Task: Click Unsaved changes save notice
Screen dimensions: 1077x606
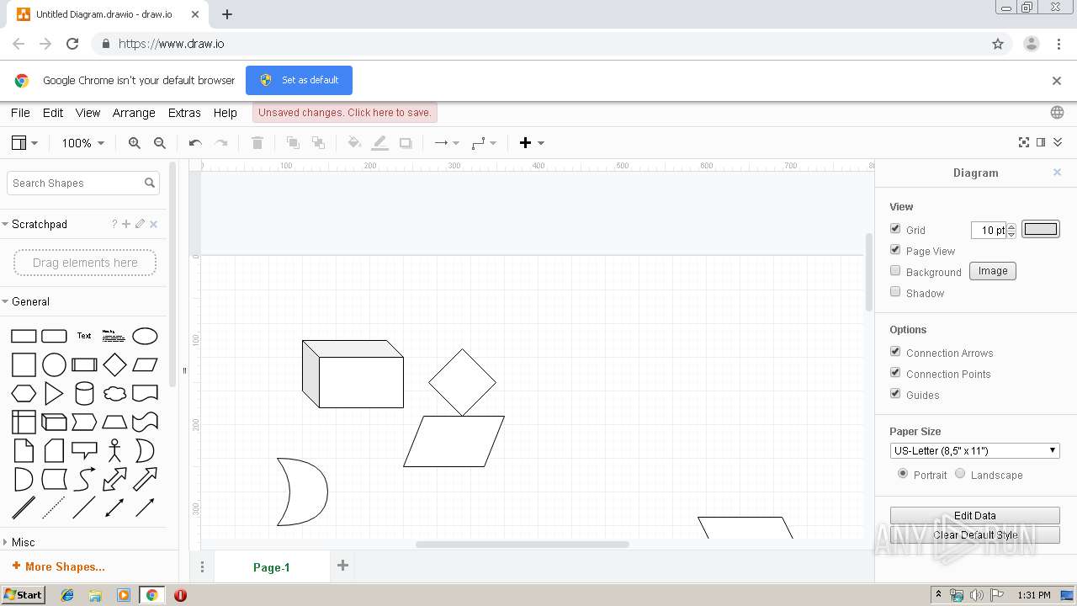Action: [345, 113]
